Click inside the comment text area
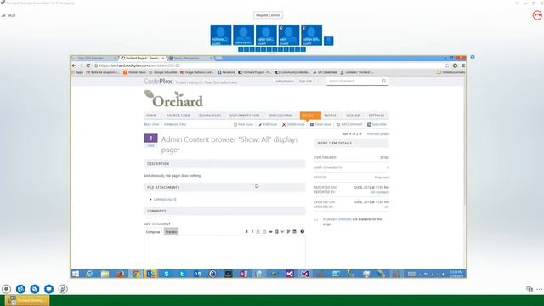 (224, 252)
